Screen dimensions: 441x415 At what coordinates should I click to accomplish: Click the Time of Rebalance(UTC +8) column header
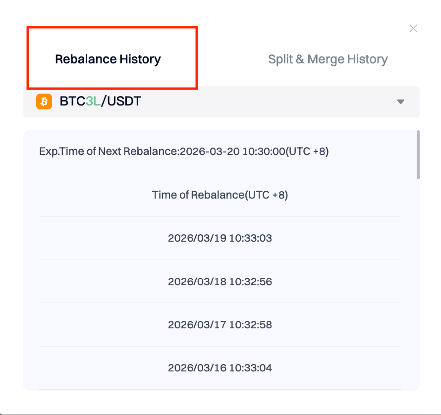point(220,195)
